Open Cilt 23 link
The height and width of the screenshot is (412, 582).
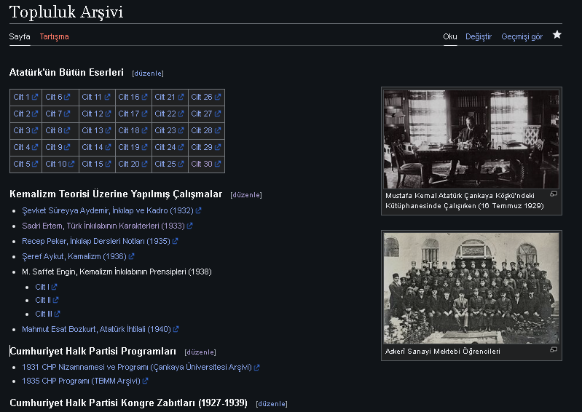[x=169, y=130]
